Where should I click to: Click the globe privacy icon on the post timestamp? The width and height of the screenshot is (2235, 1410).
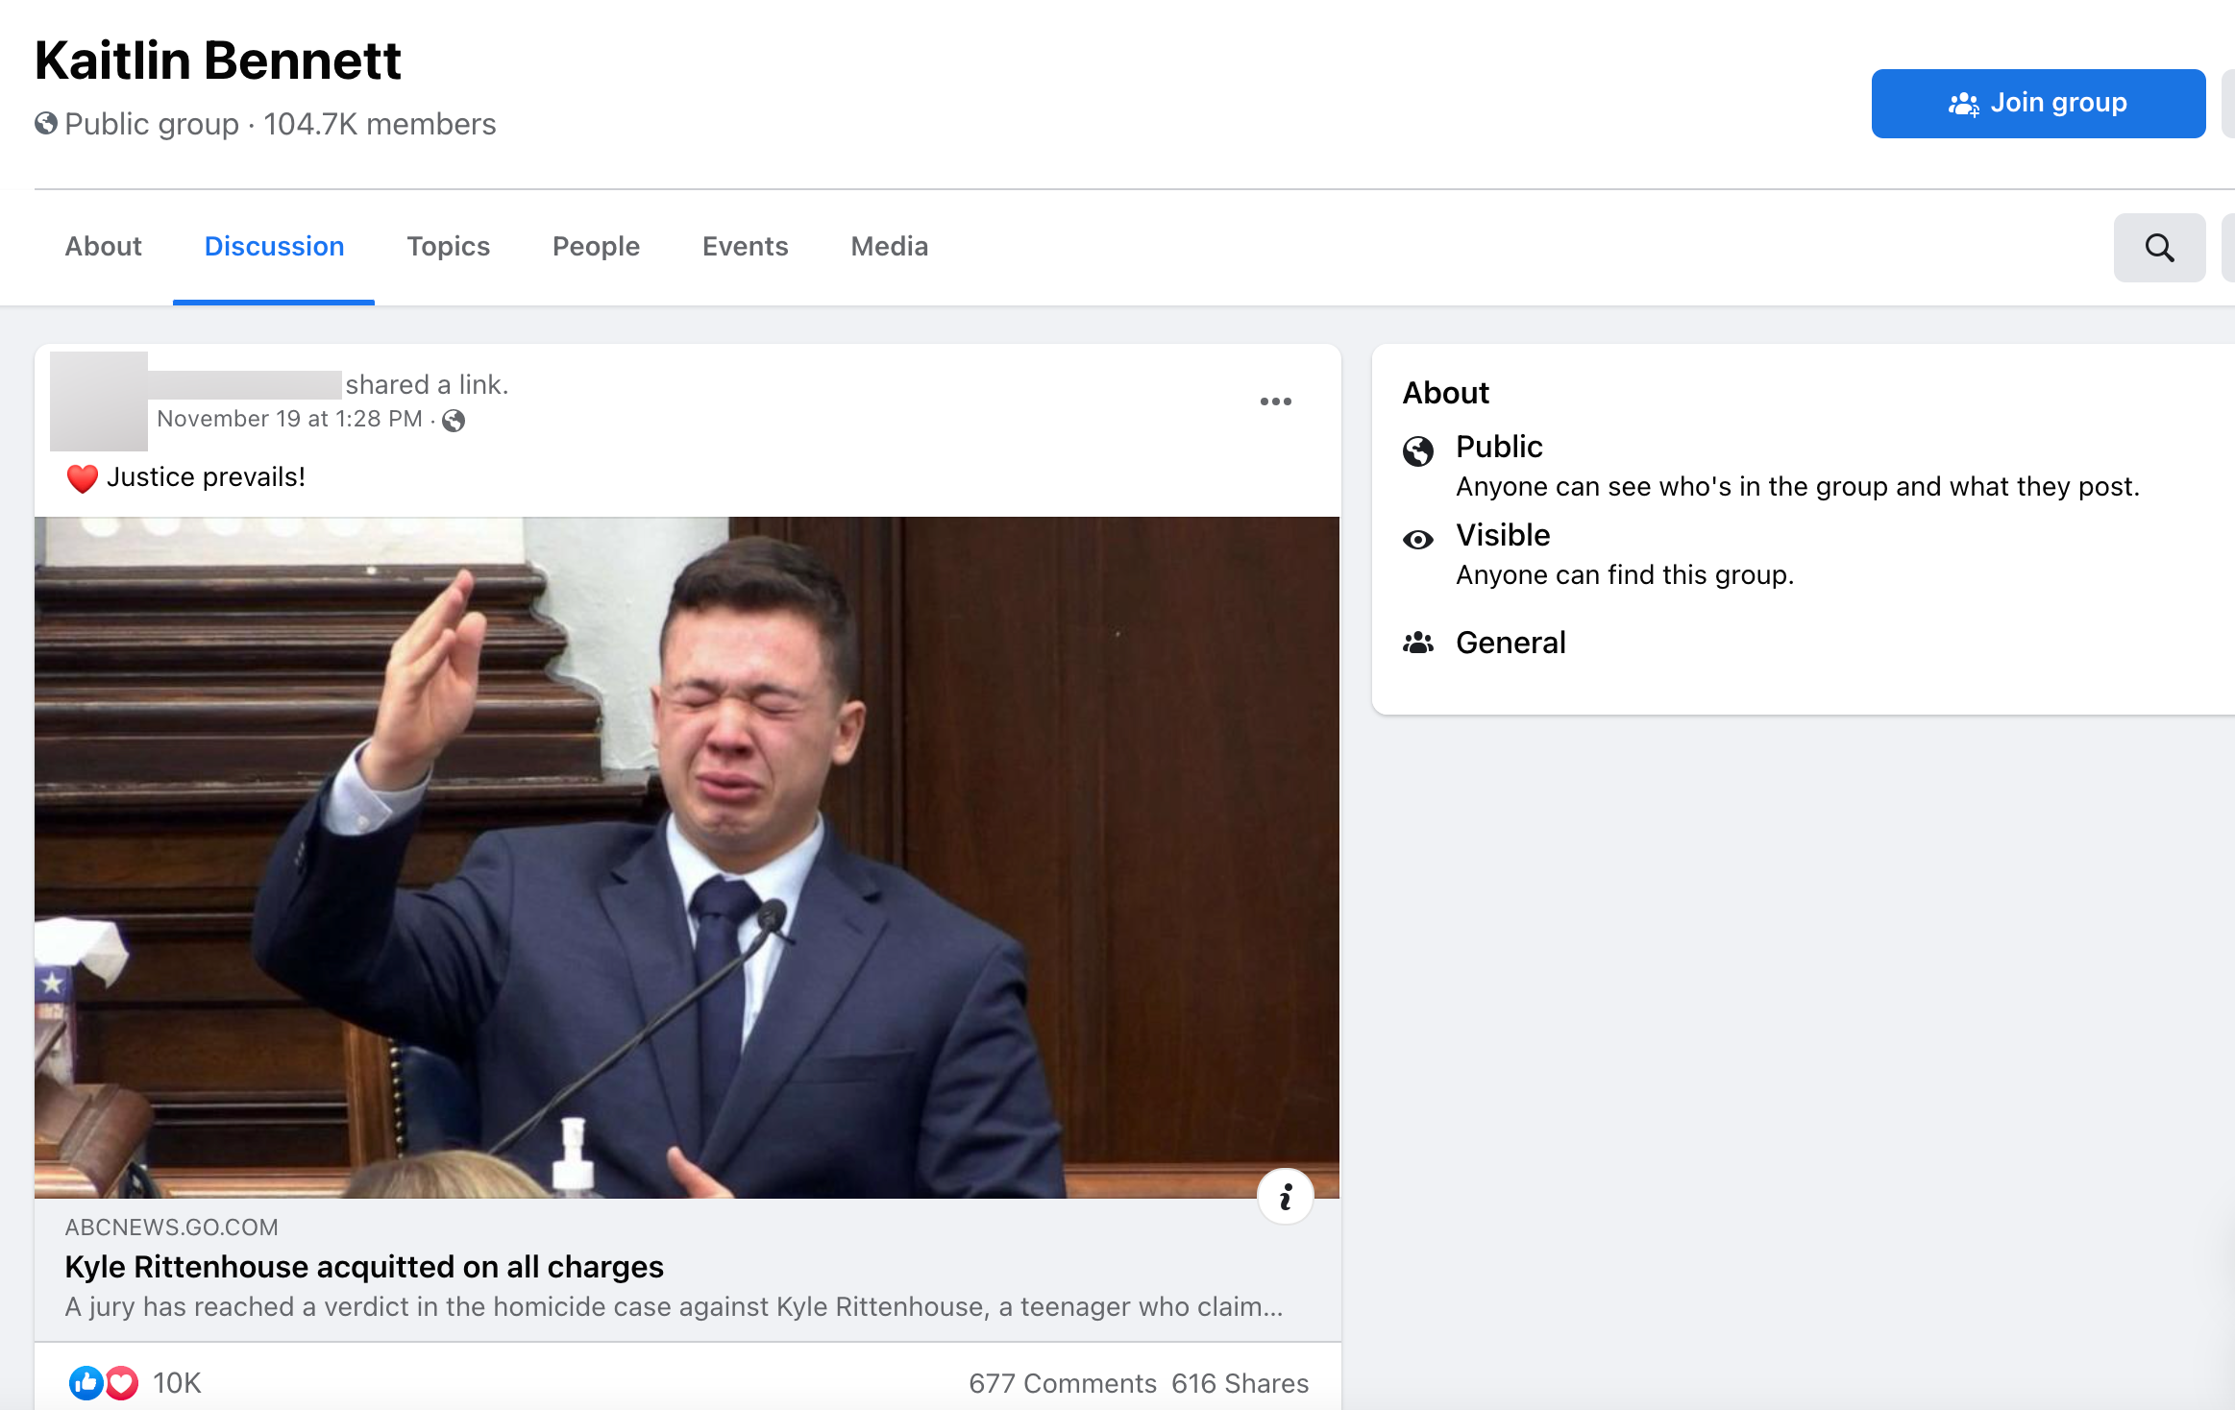(x=454, y=420)
